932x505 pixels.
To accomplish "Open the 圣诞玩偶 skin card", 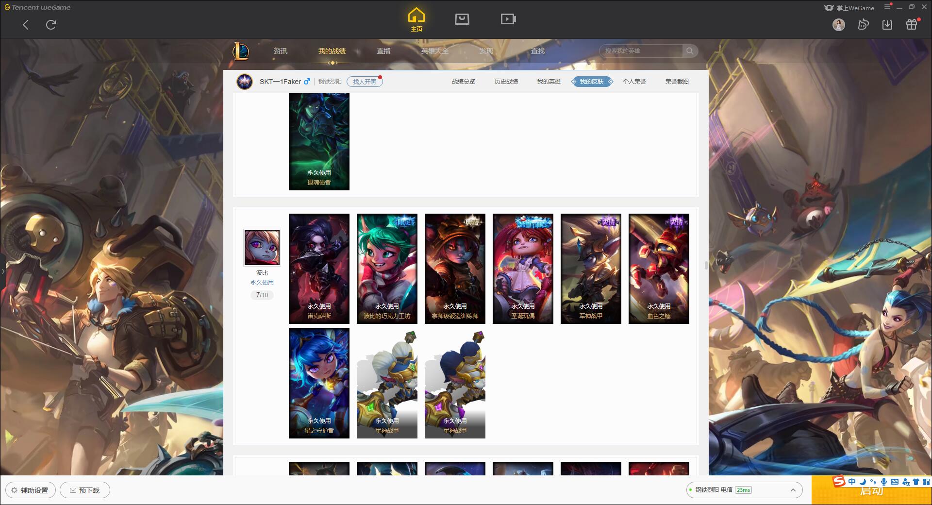I will point(523,269).
